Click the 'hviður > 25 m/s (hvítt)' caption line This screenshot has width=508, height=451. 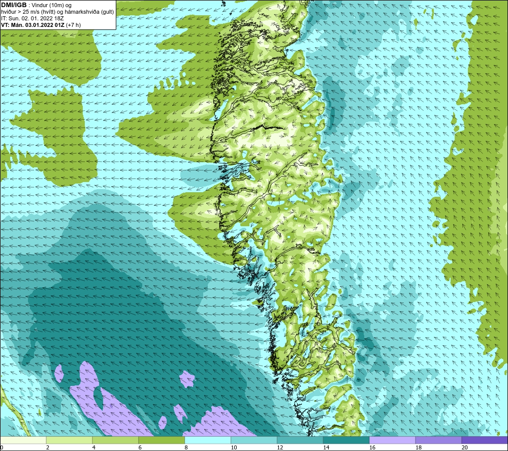(57, 12)
